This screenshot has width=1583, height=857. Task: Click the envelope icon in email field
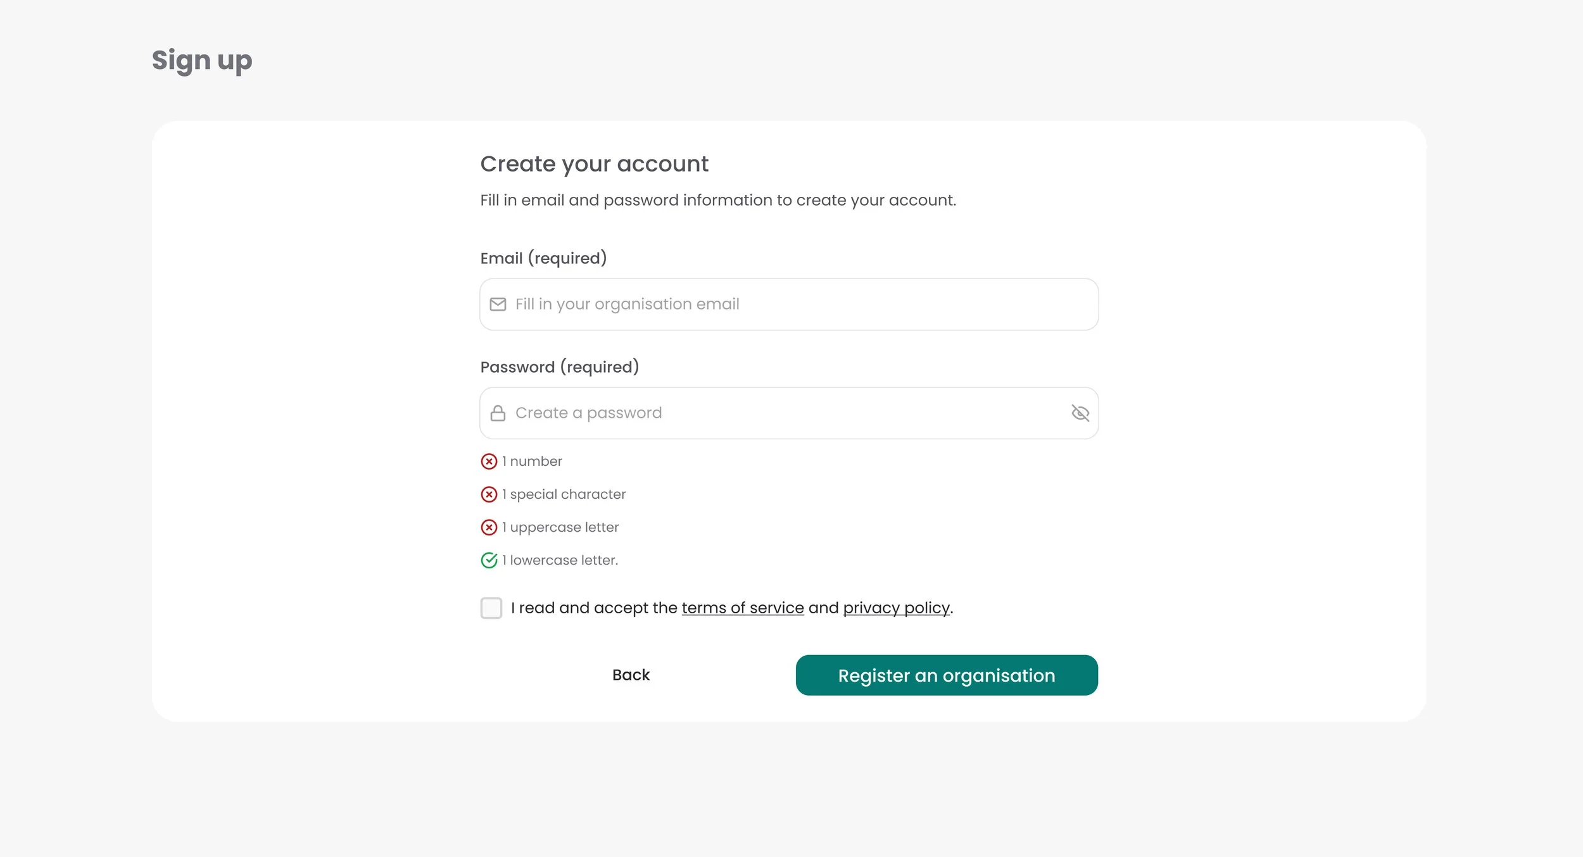pos(498,304)
